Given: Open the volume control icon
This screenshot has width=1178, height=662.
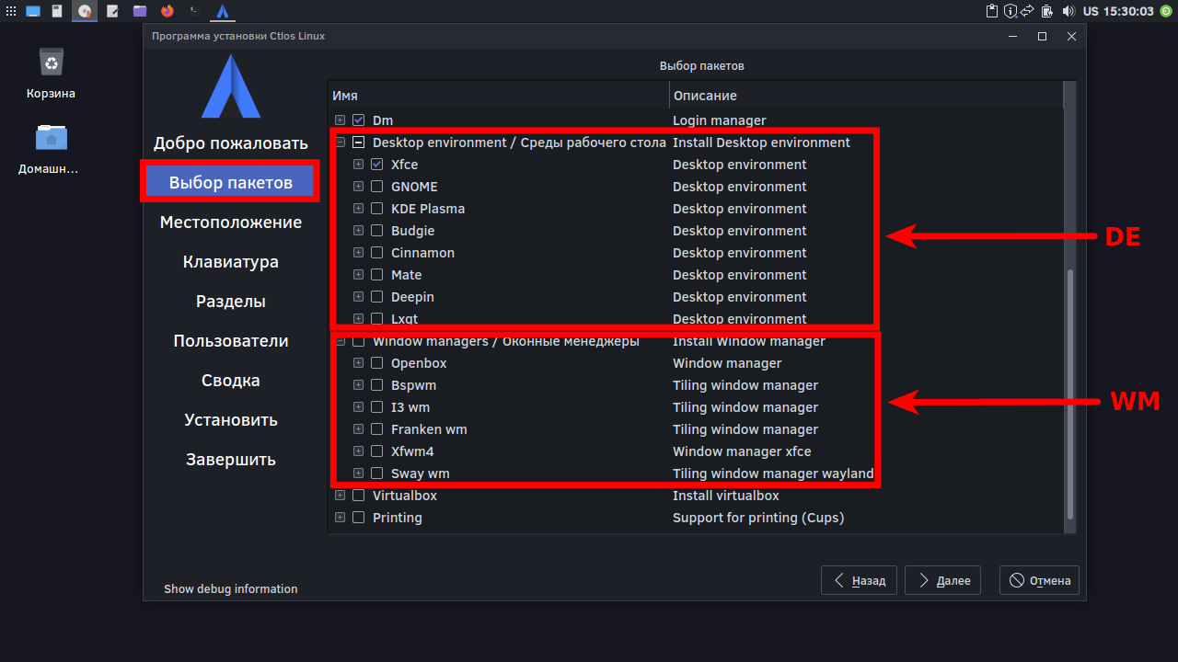Looking at the screenshot, I should pos(1068,11).
